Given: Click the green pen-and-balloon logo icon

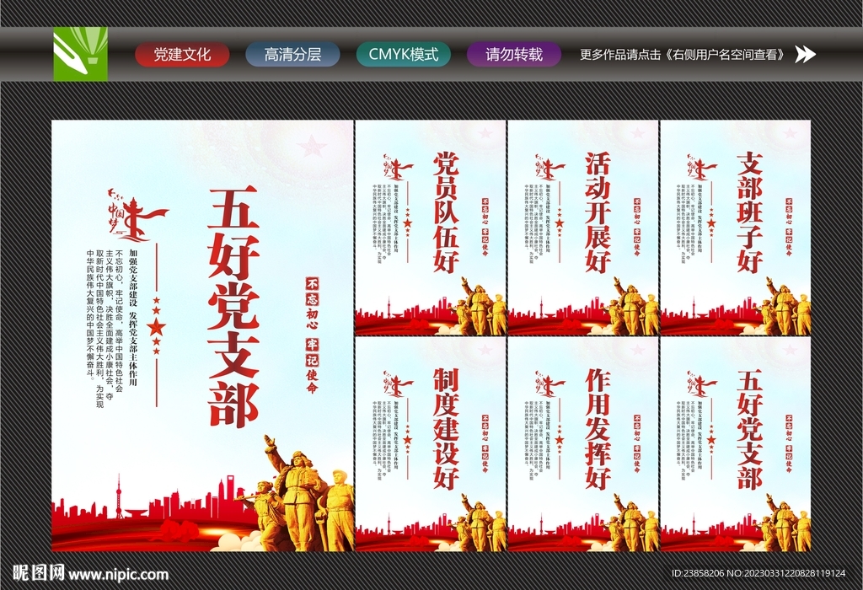Looking at the screenshot, I should pos(80,54).
